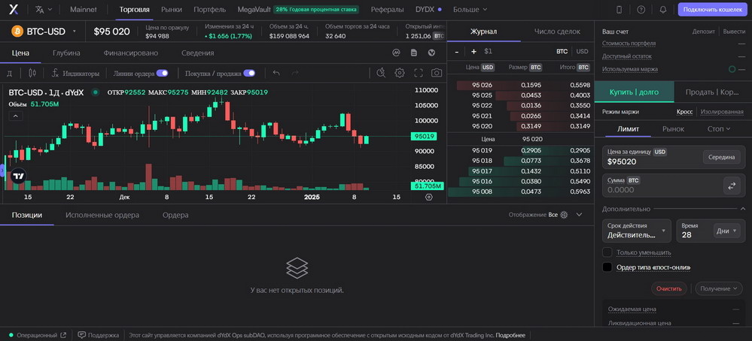This screenshot has width=752, height=341.
Task: Open the notifications bell icon
Action: [x=662, y=10]
